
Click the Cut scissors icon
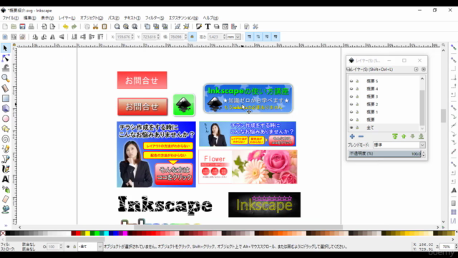click(95, 27)
